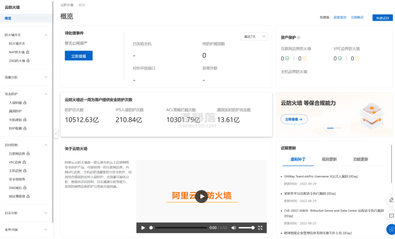395x239 pixels.
Task: Switch to the 规则更新 tab
Action: 329,159
